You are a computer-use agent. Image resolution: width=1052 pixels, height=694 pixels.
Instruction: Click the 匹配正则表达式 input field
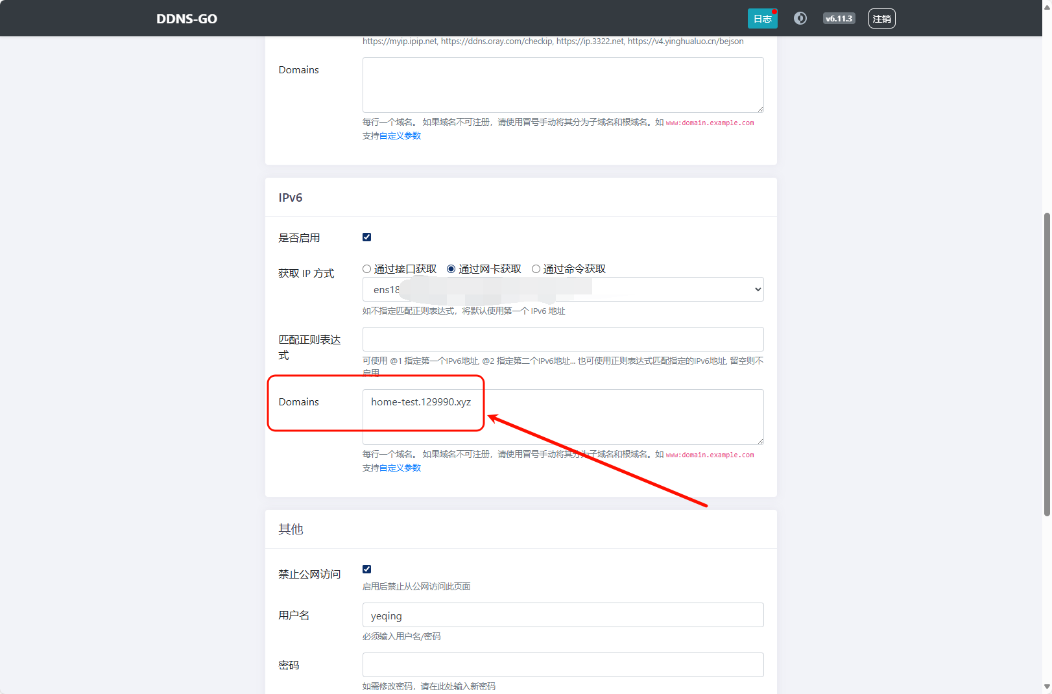tap(562, 339)
